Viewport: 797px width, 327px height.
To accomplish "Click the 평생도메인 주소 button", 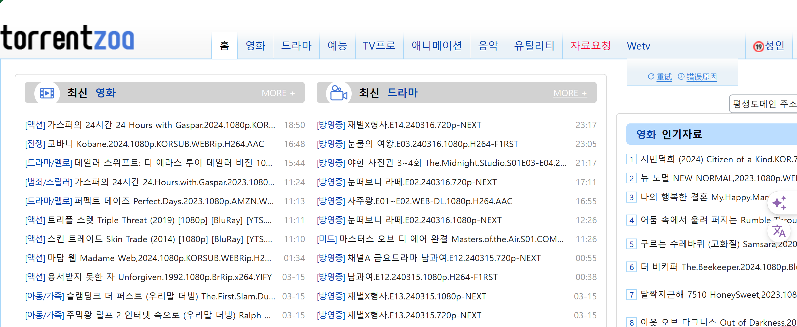I will coord(764,104).
